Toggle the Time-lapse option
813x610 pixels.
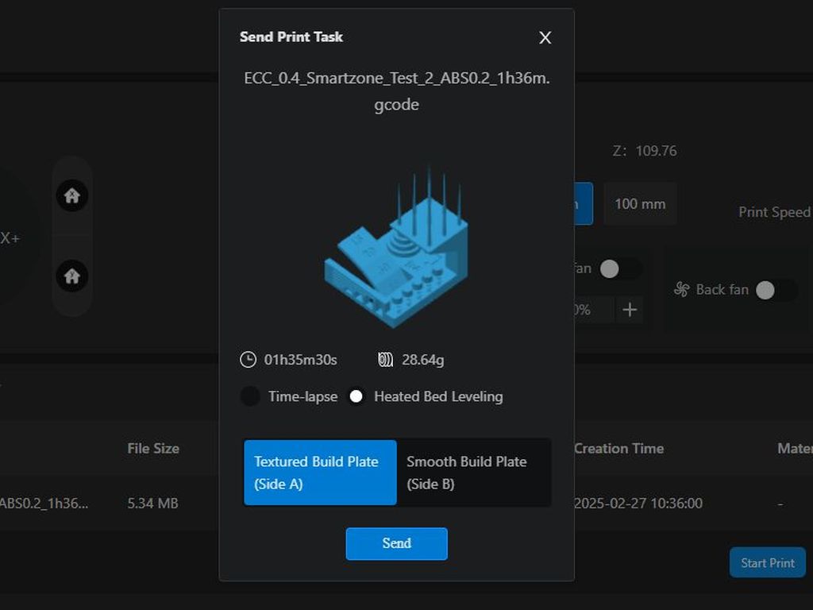point(250,396)
